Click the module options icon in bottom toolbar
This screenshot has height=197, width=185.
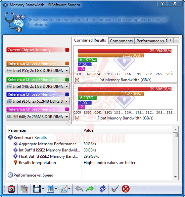11,189
